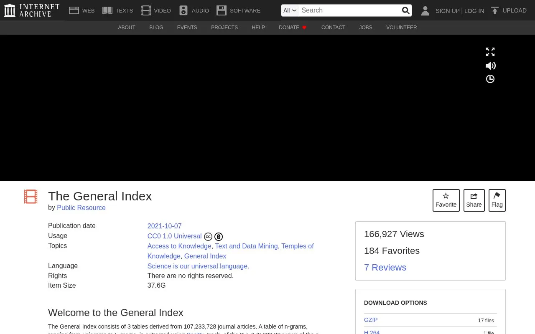Click the Upload text link
This screenshot has height=334, width=535.
[515, 10]
